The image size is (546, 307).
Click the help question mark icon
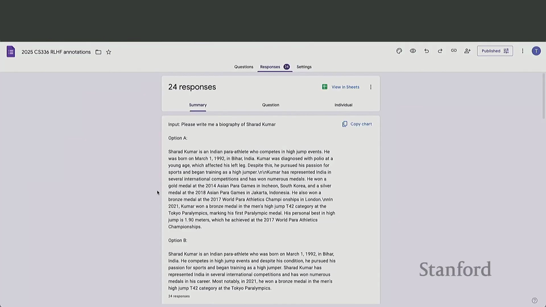click(x=534, y=300)
